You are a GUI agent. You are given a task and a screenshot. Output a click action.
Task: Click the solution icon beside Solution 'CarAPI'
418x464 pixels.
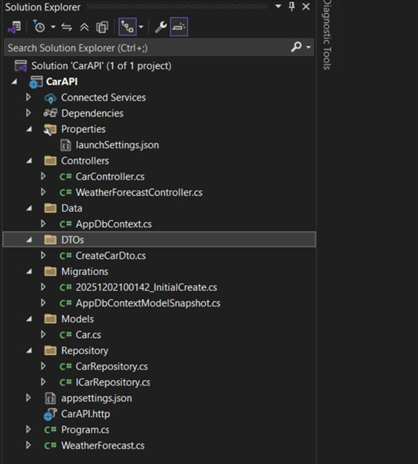(x=21, y=65)
